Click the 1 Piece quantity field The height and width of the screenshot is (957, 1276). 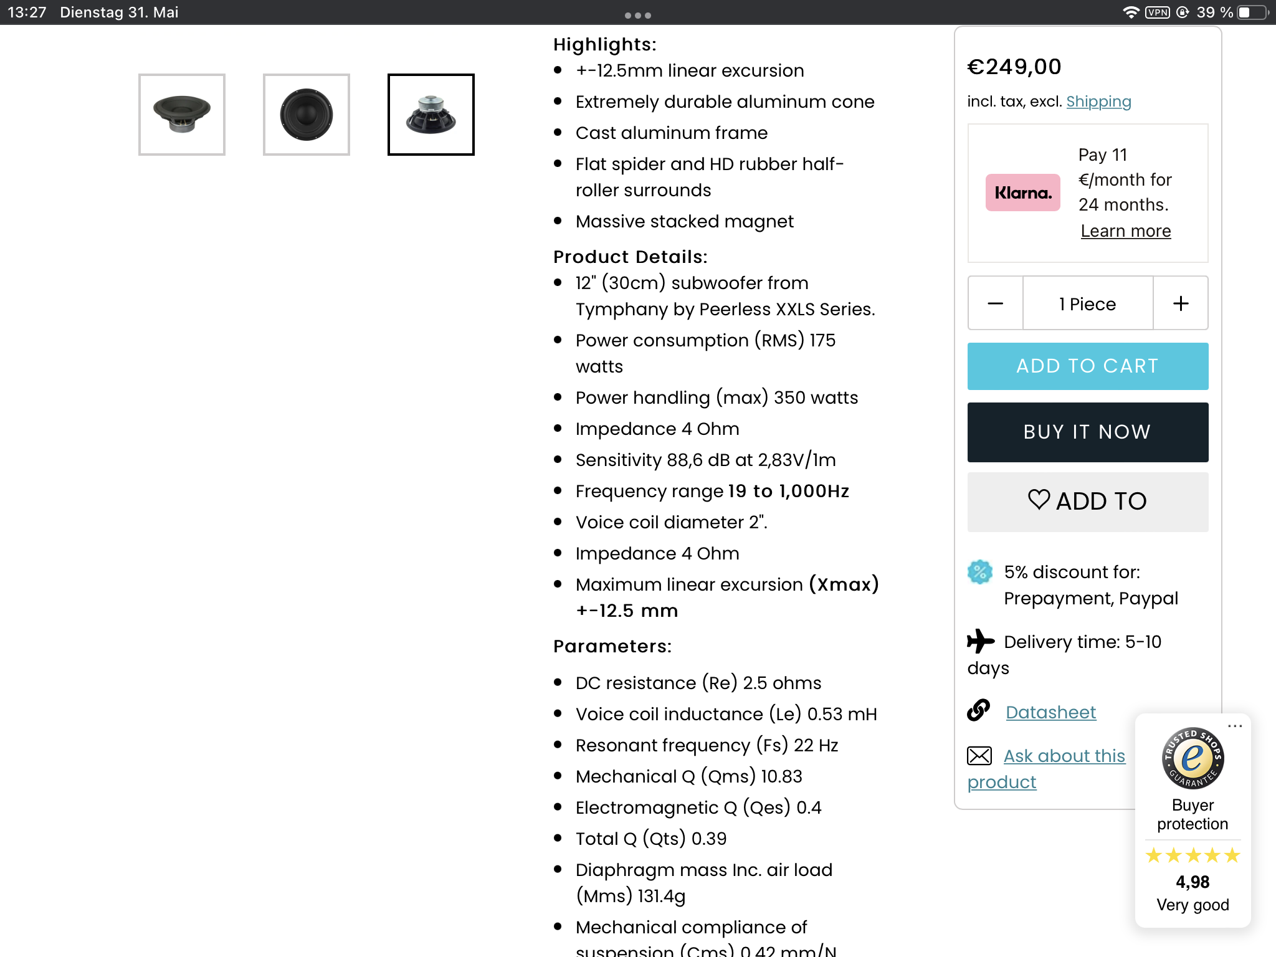[1088, 303]
